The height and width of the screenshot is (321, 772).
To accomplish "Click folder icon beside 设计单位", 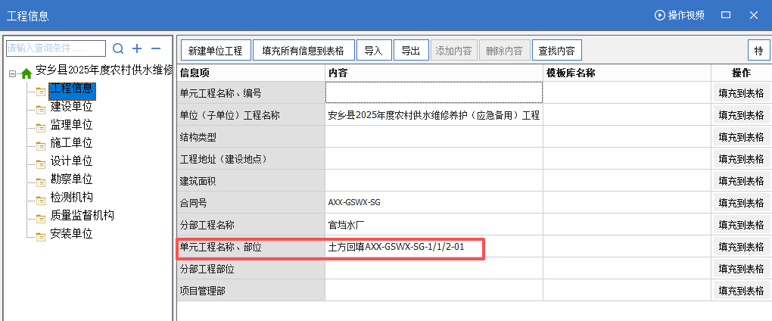I will [x=41, y=164].
